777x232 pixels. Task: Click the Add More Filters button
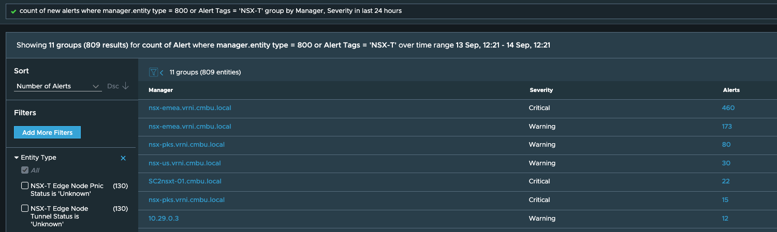pos(47,133)
